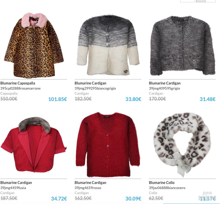The height and width of the screenshot is (204, 220).
Task: Click the Blumarine Capospalla product title
Action: [18, 83]
